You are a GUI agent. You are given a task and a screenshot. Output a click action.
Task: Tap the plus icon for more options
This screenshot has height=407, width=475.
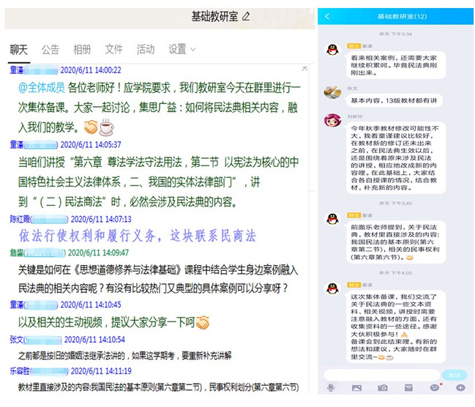pos(460,387)
